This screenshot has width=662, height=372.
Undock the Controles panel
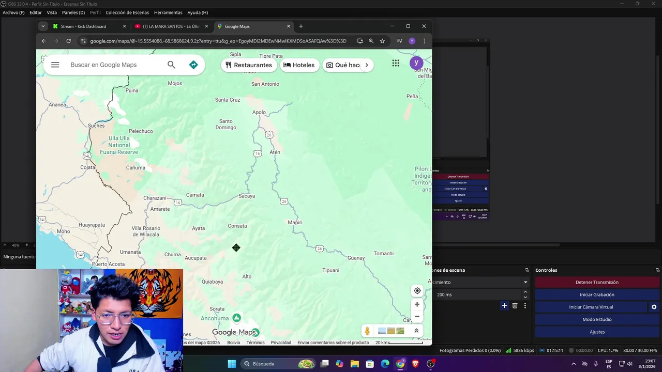[657, 270]
